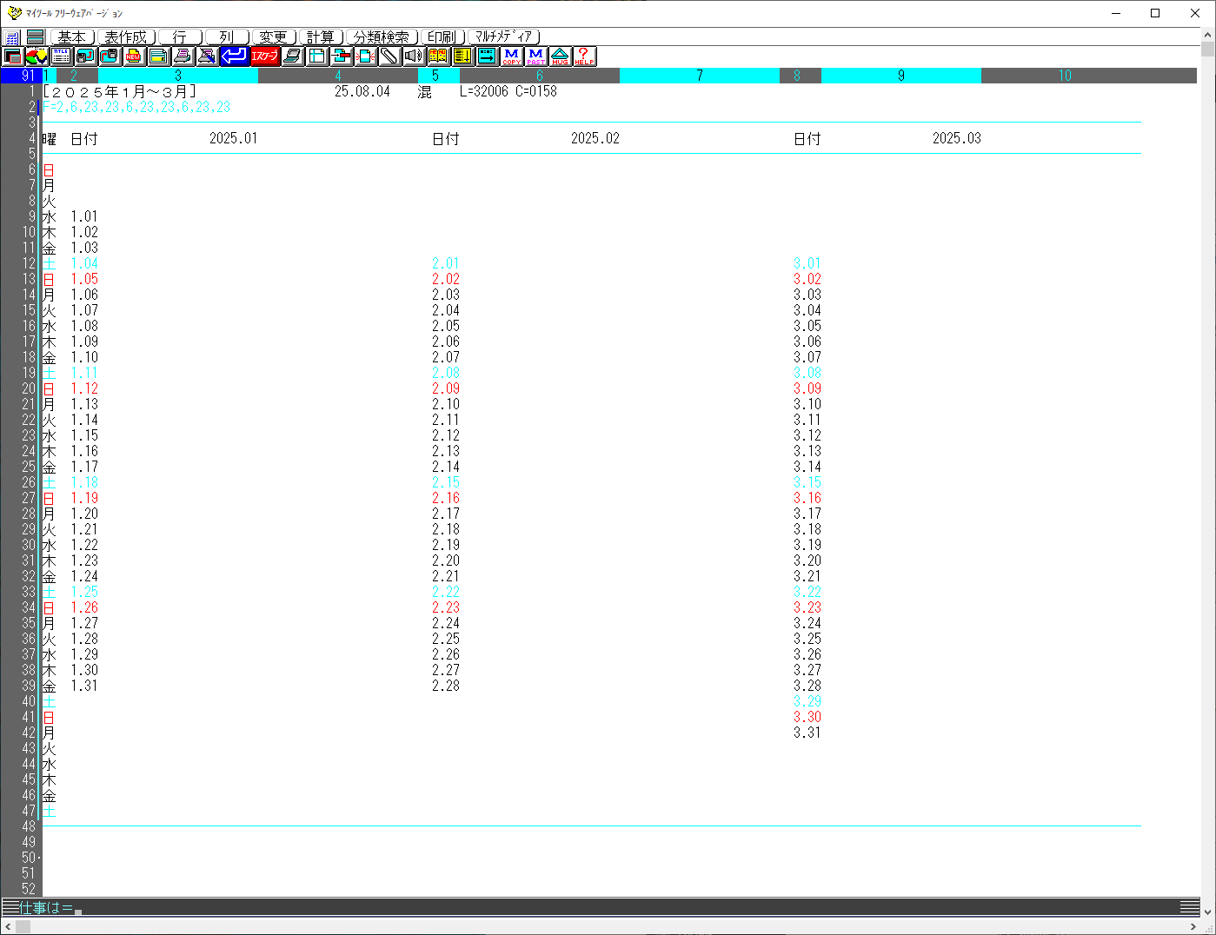Click the vertical scrollbar up arrow
Screen dimensions: 1216x935
coord(1208,35)
